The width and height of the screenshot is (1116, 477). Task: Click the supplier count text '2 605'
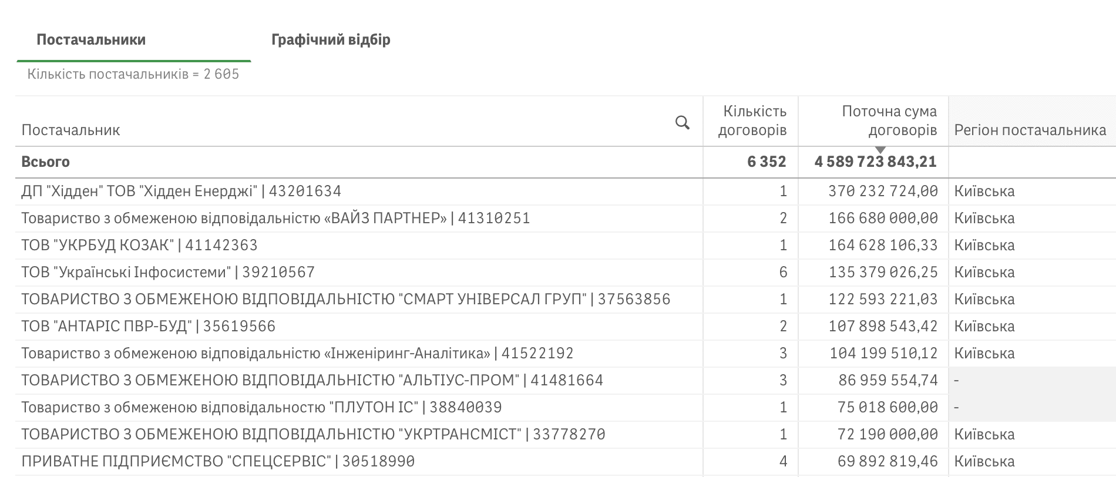coord(221,75)
